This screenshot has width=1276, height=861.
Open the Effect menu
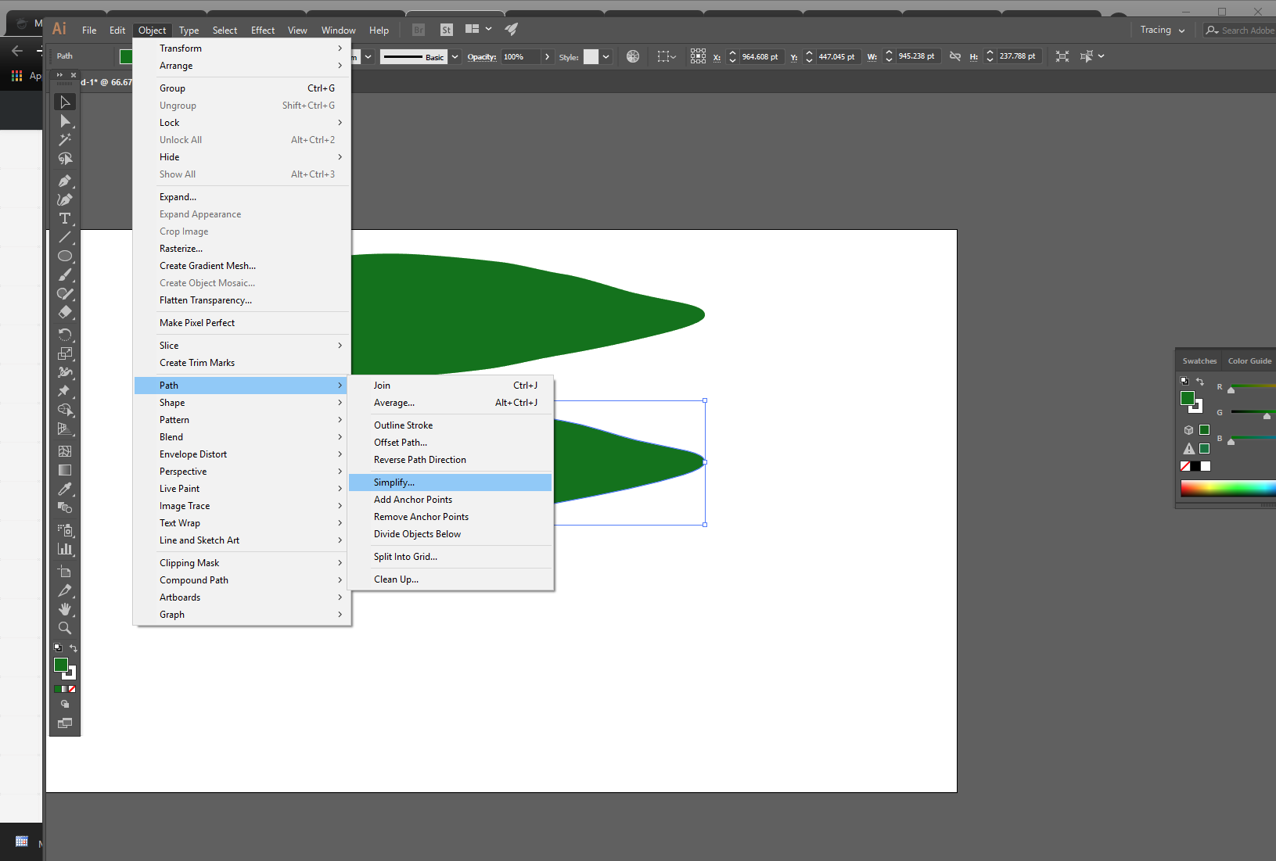click(263, 30)
